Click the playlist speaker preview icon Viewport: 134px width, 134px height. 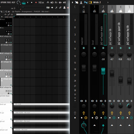click(x=9, y=12)
